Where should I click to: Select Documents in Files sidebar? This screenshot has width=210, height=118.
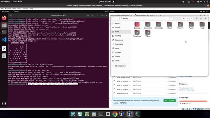click(121, 40)
